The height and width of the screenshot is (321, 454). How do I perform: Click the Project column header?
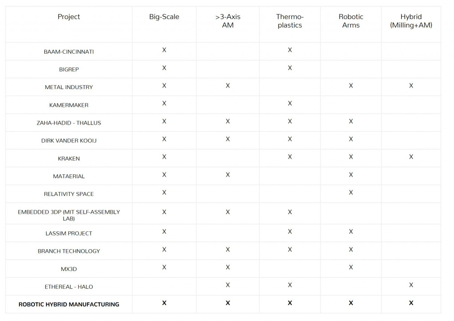coord(69,17)
